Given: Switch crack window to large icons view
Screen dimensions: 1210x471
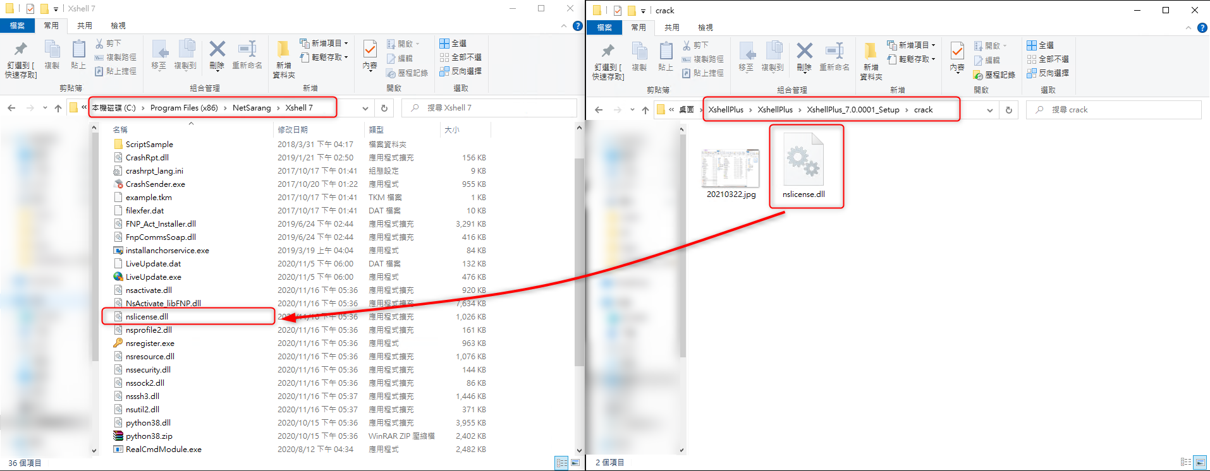Looking at the screenshot, I should [x=1200, y=462].
